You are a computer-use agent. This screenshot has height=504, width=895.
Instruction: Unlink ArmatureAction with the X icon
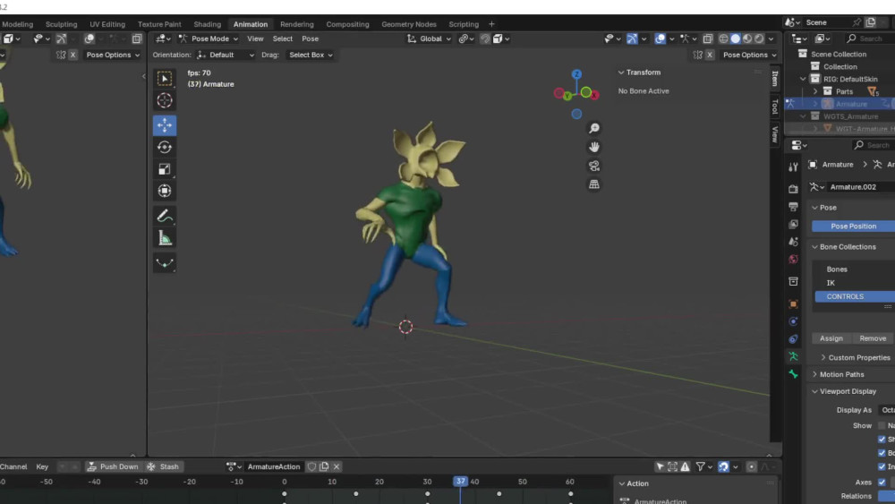coord(337,466)
